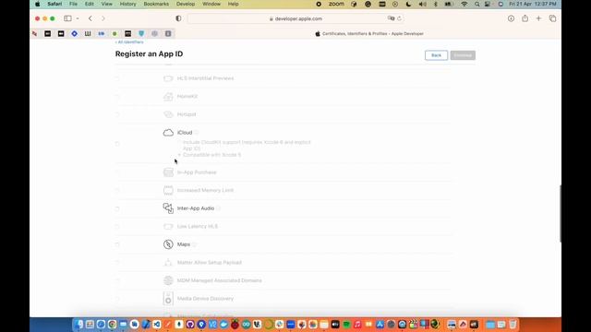Click the info icon next to iCloud
This screenshot has width=591, height=332.
(197, 133)
